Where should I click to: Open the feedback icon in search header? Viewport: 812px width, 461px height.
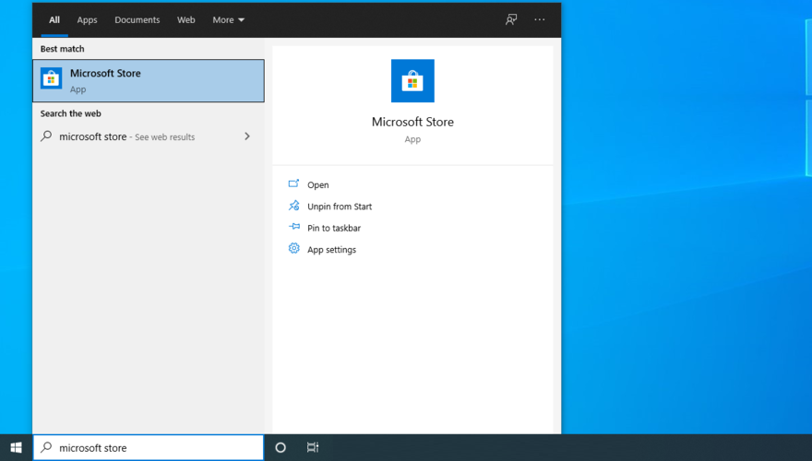511,19
